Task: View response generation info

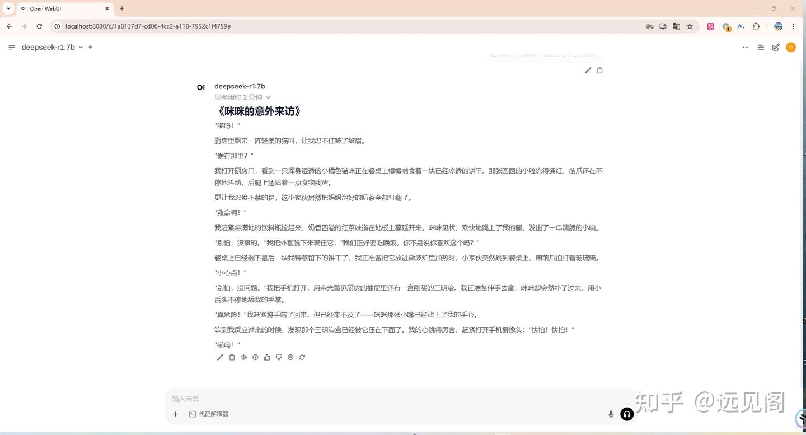Action: (255, 357)
